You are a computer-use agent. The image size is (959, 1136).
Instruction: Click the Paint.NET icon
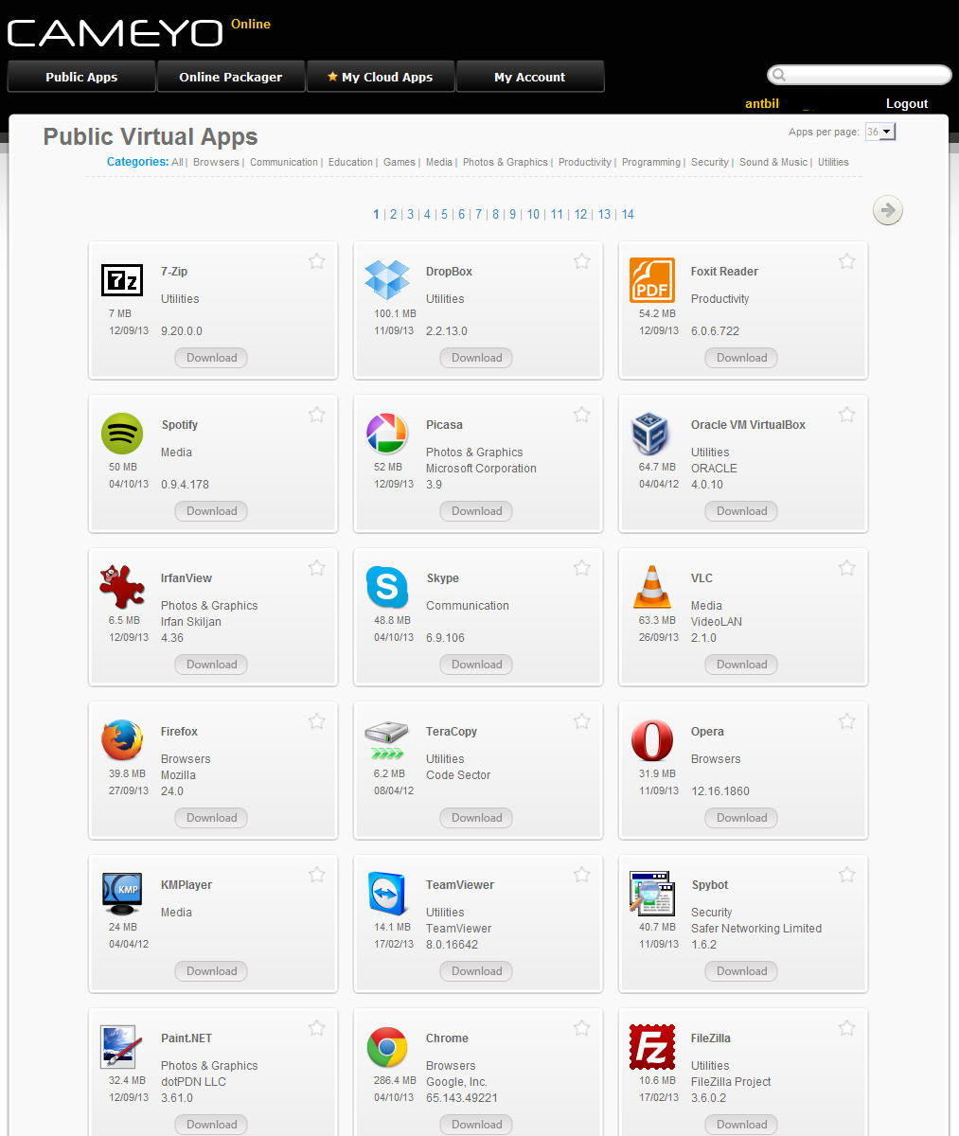(121, 1047)
